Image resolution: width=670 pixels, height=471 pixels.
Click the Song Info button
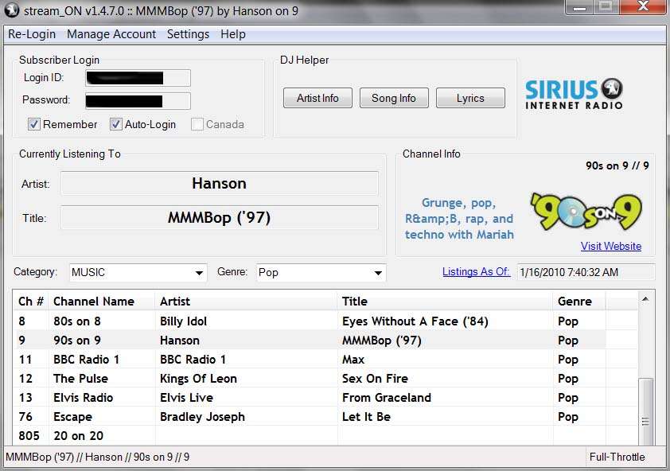tap(394, 98)
